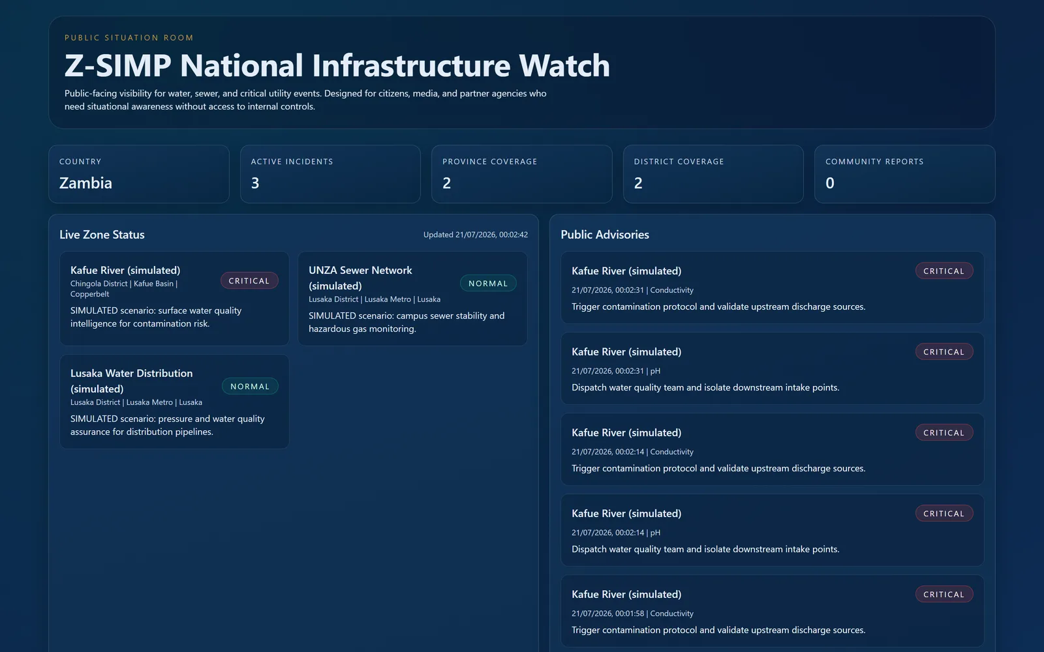Click the 'Dispatch water quality team' message in the 00:02:14 advisory
Image resolution: width=1044 pixels, height=652 pixels.
click(705, 549)
